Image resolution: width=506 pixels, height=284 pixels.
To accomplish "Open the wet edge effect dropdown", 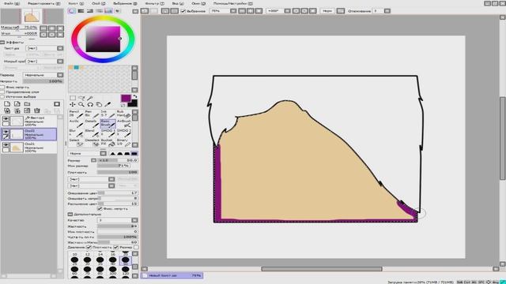I will tap(44, 62).
